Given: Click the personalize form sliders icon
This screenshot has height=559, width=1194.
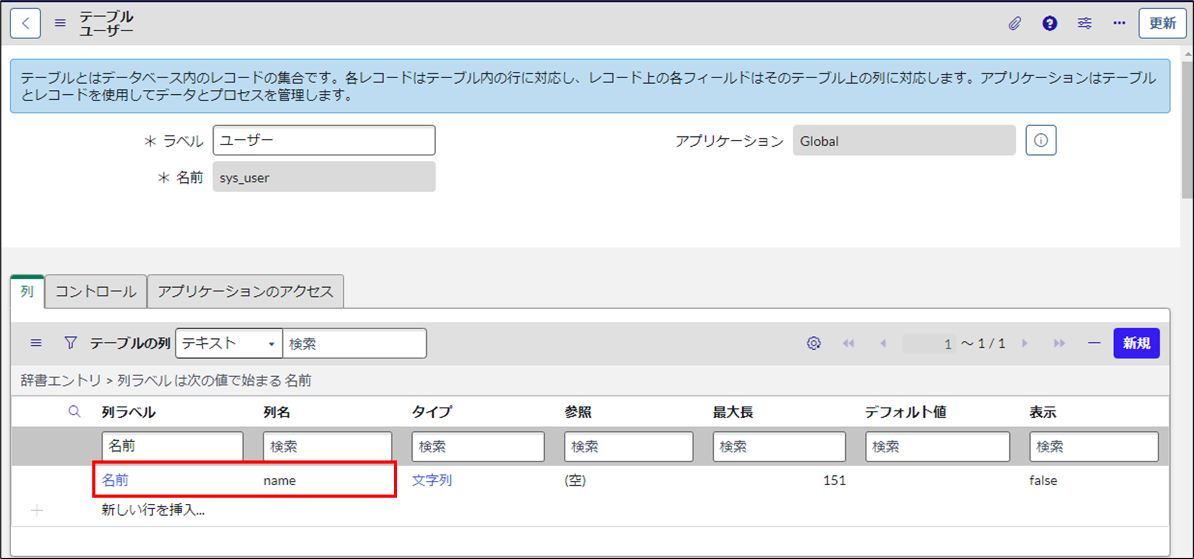Looking at the screenshot, I should click(1084, 23).
